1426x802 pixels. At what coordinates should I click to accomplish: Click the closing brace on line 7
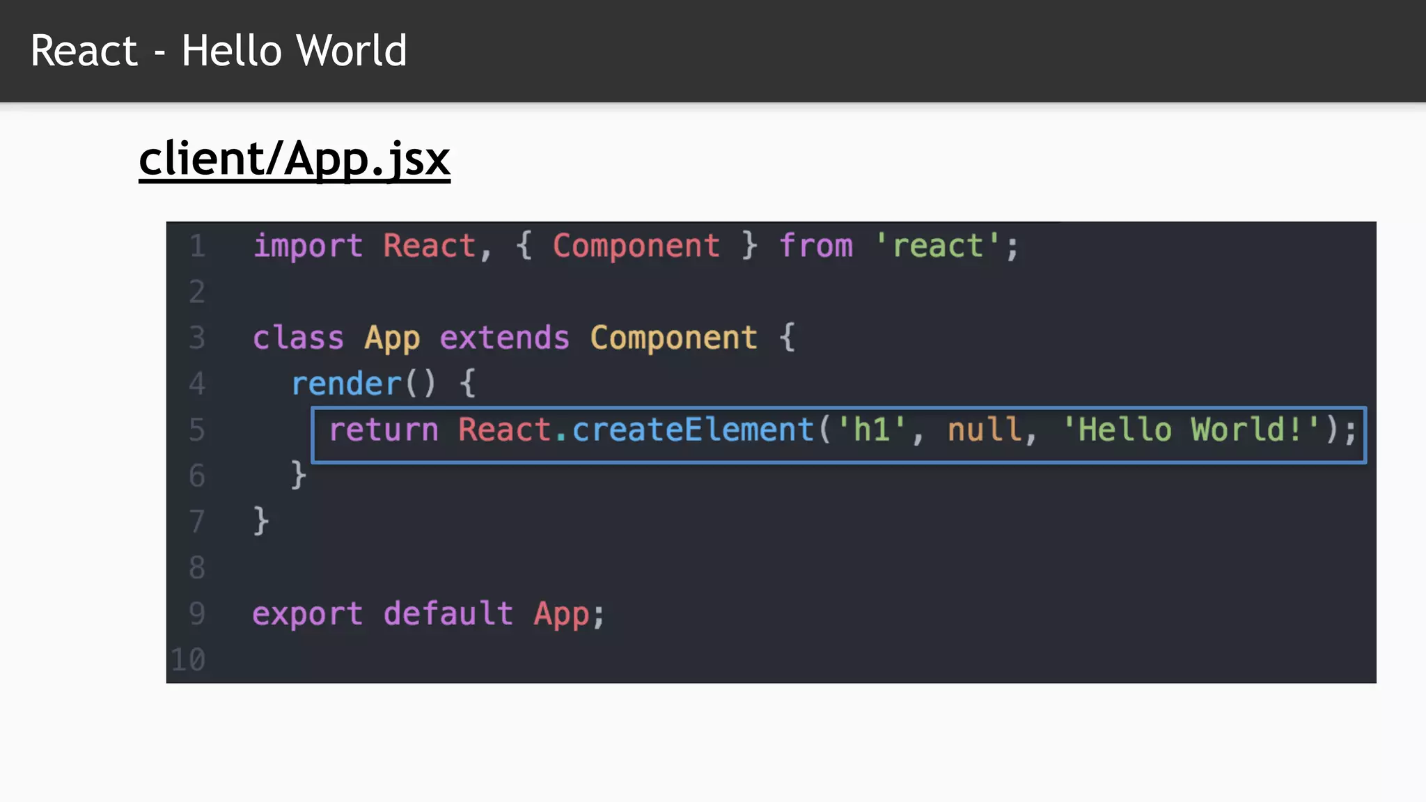coord(261,522)
